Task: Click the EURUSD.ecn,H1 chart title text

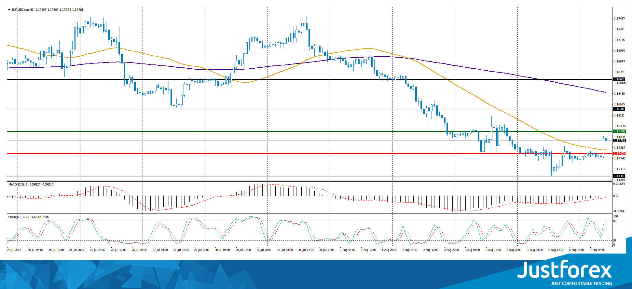Action: 22,10
